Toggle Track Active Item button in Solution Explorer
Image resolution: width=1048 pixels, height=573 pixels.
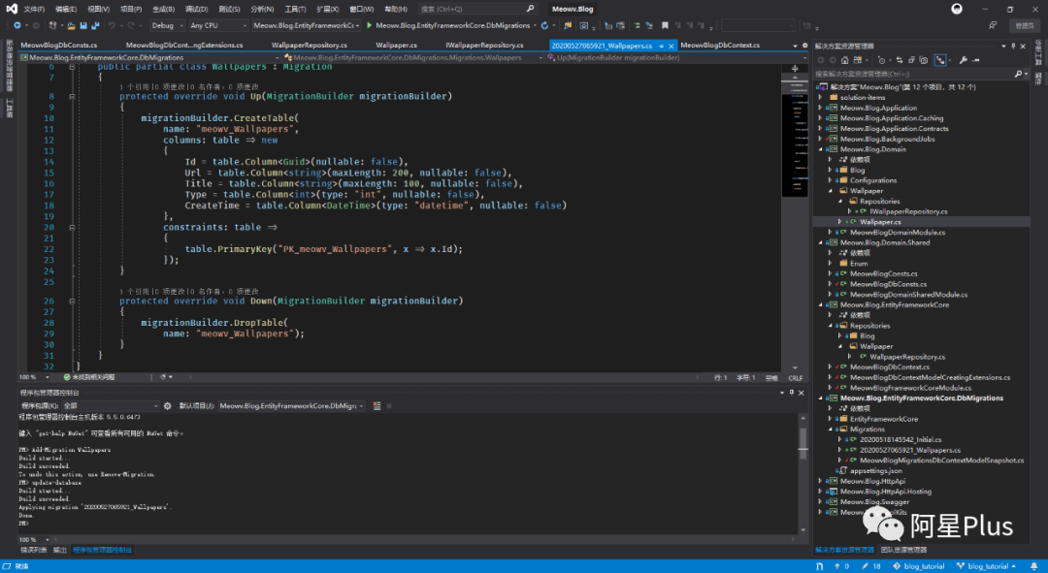pos(941,60)
